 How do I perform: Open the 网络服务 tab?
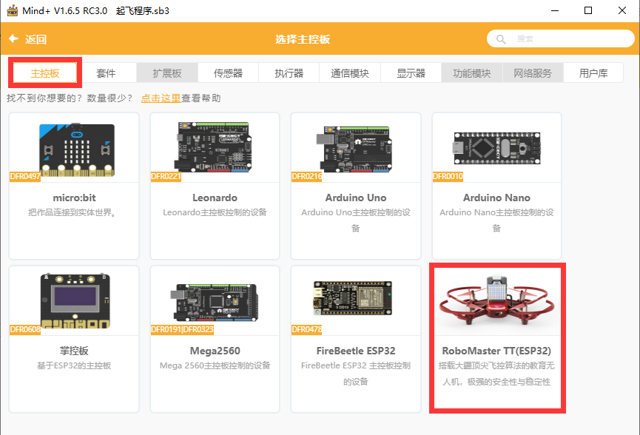coord(533,73)
